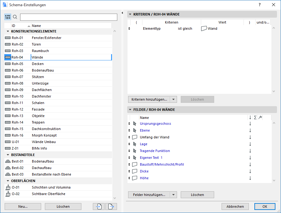Screen dimensions: 281x213
Task: Click the Name column header in fields list
Action: click(x=193, y=118)
